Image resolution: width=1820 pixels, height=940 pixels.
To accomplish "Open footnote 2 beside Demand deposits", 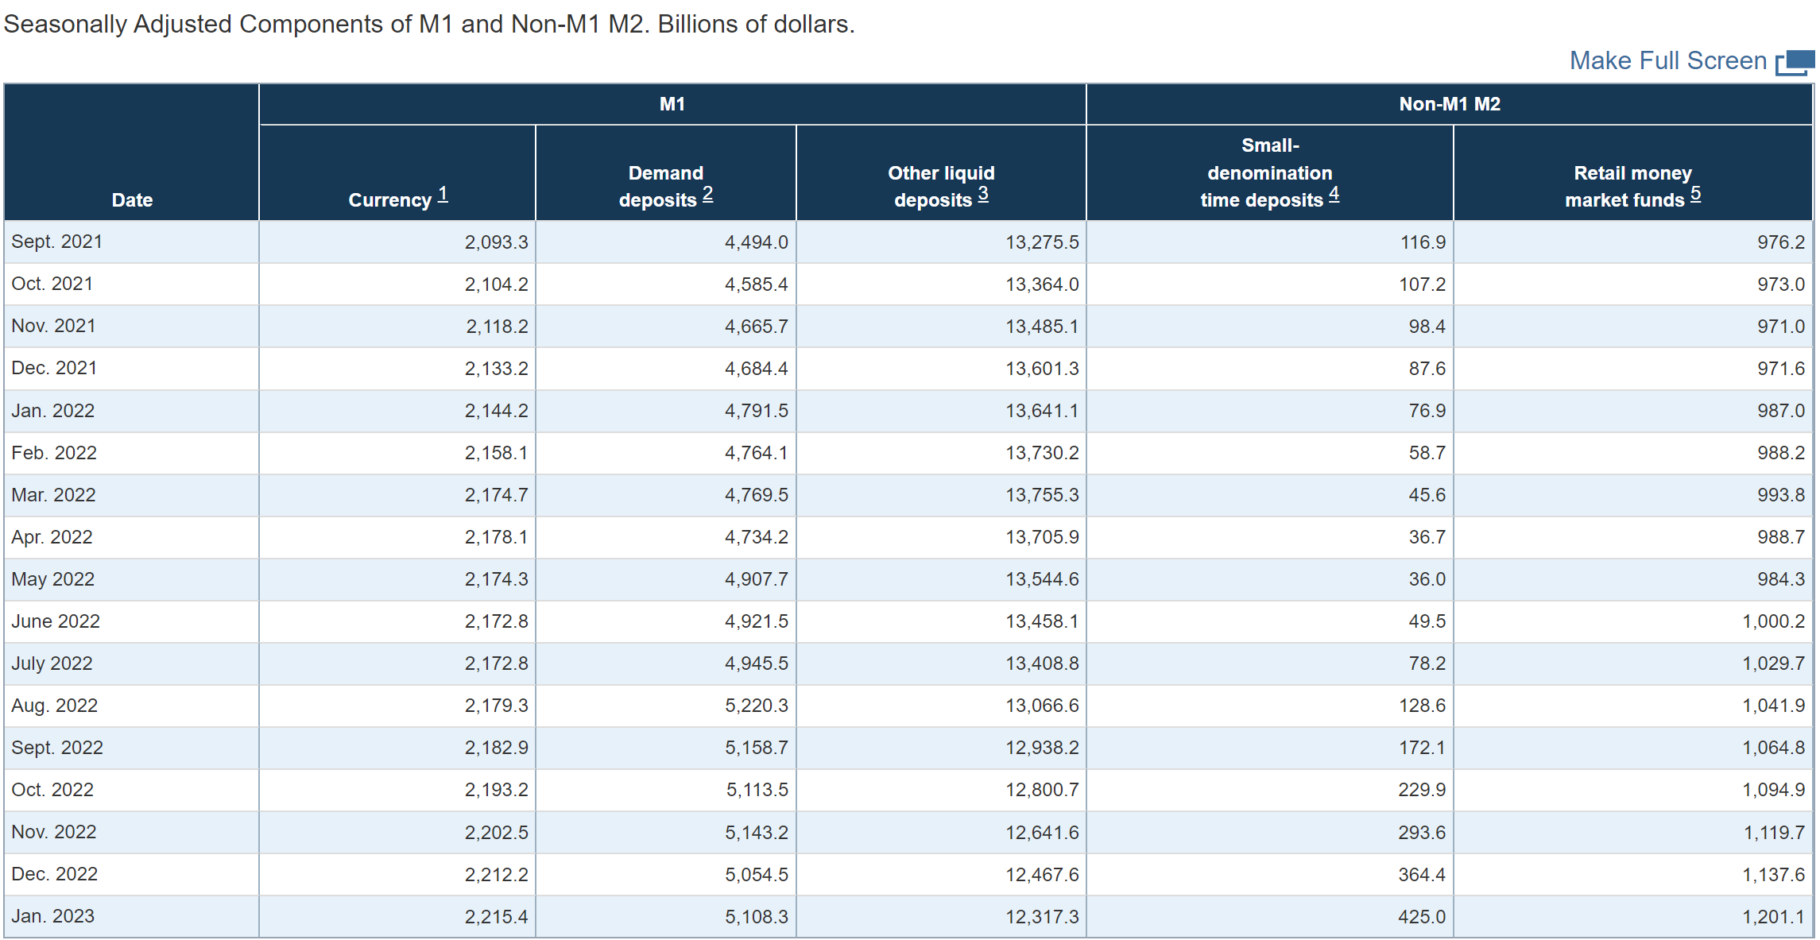I will [707, 194].
